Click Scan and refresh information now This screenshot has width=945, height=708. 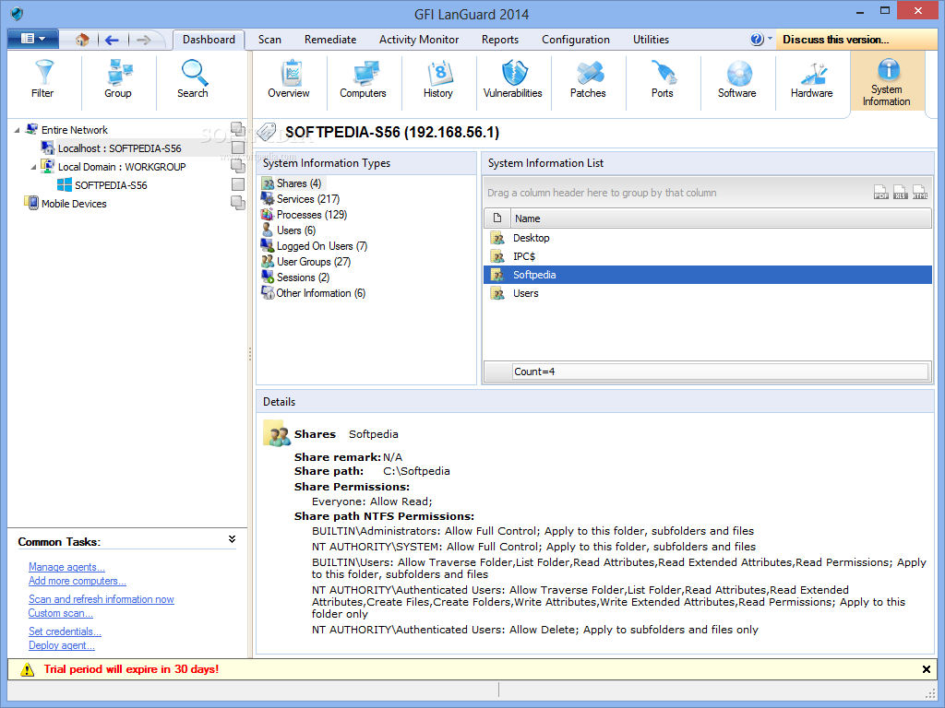pyautogui.click(x=102, y=599)
